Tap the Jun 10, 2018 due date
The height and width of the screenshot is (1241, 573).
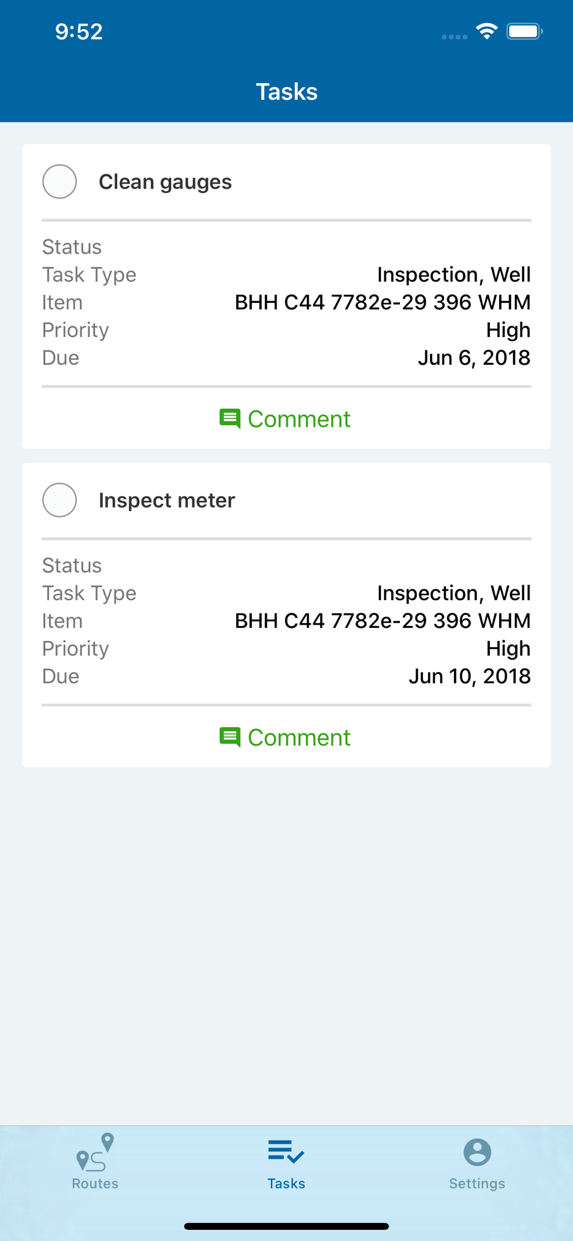click(469, 676)
